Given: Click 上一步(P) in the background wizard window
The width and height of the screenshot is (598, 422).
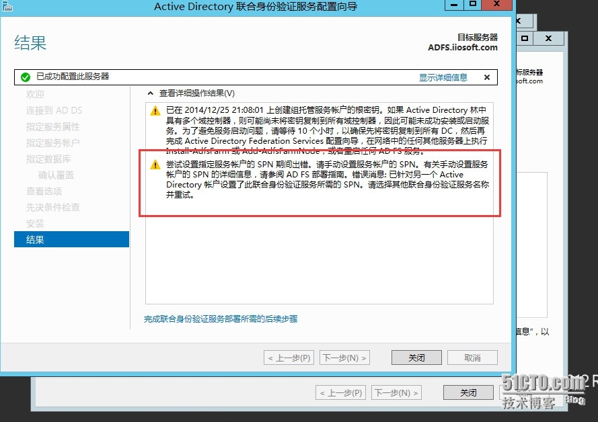Looking at the screenshot, I should 340,392.
